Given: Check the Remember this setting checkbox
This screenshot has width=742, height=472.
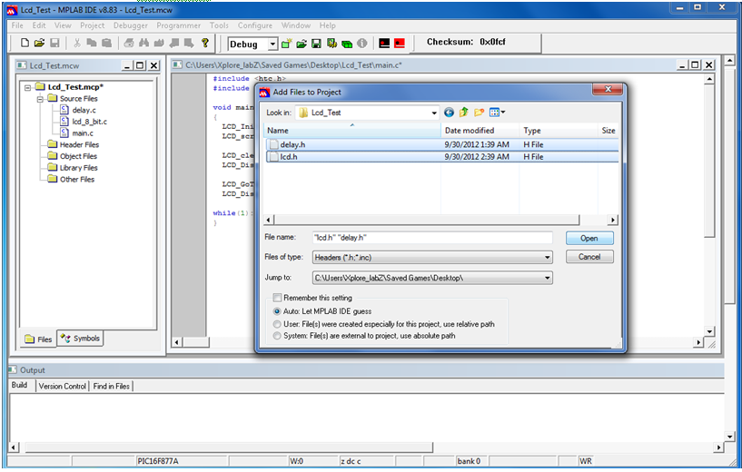Looking at the screenshot, I should pyautogui.click(x=277, y=298).
